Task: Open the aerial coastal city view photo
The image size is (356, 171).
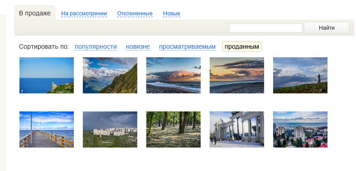Action: tap(300, 129)
